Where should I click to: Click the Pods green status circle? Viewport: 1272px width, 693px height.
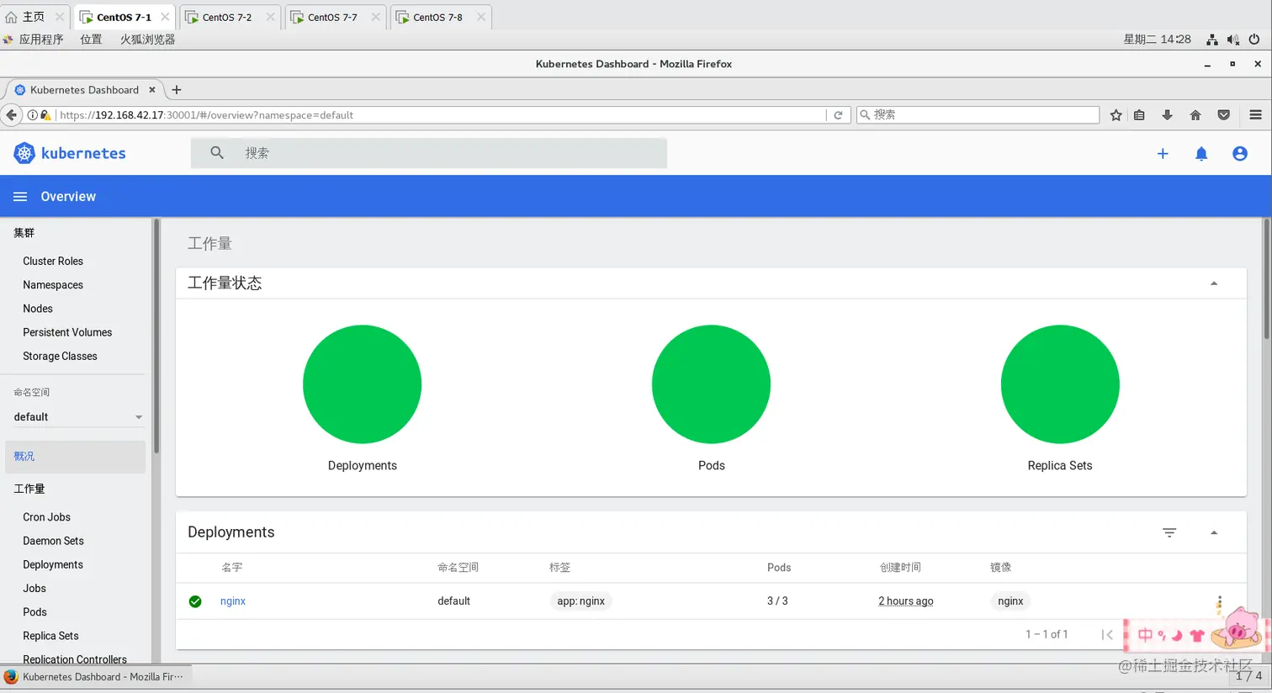click(x=711, y=384)
